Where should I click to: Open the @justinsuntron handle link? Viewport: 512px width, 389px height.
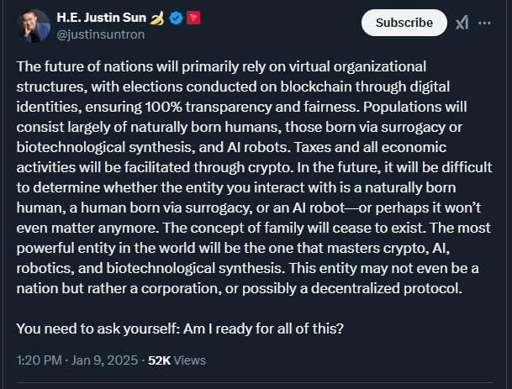coord(101,34)
